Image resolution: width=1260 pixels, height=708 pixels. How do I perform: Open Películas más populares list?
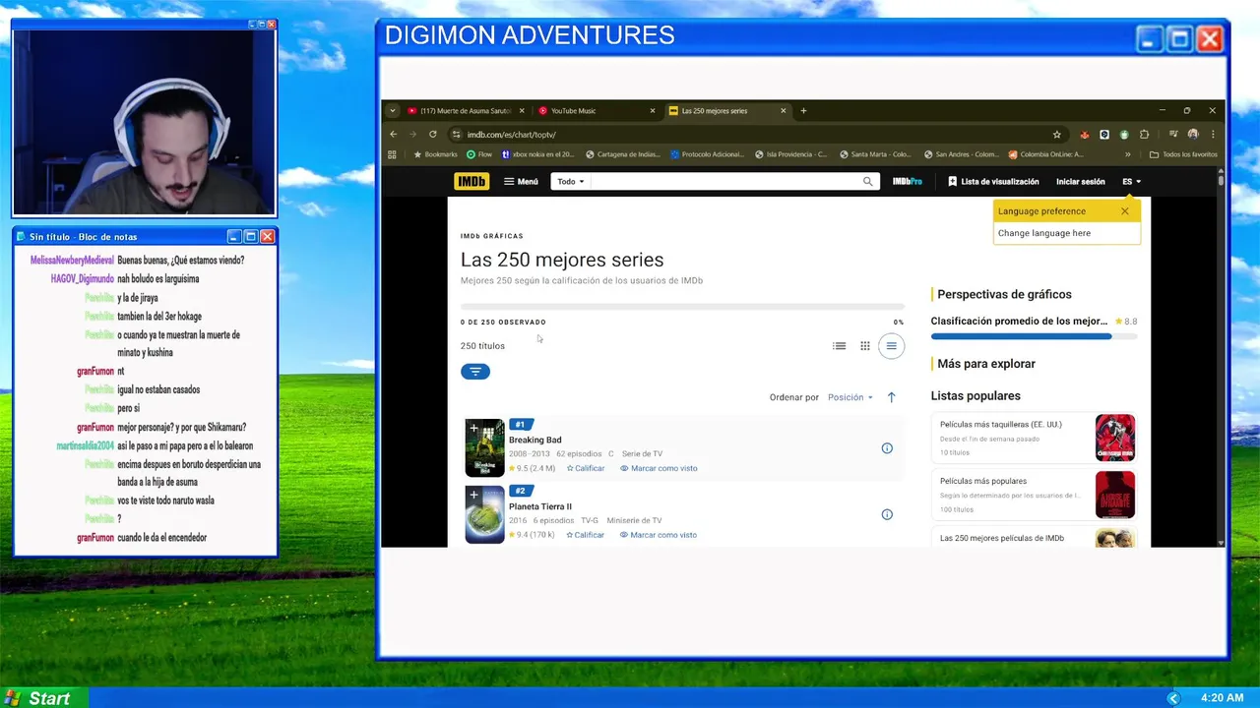pos(1034,495)
